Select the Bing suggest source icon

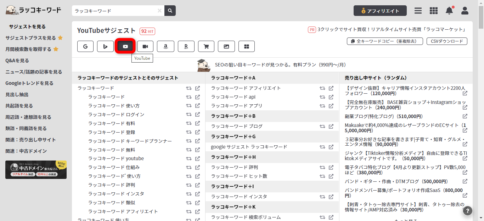point(105,46)
